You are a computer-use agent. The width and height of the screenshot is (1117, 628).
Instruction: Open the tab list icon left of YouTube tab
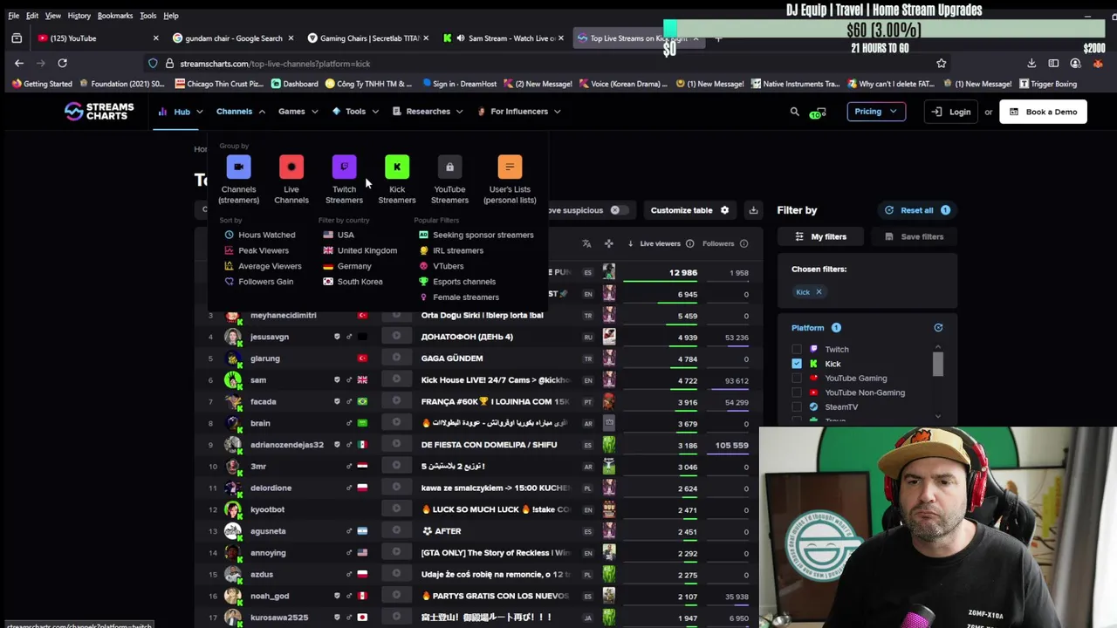point(17,38)
